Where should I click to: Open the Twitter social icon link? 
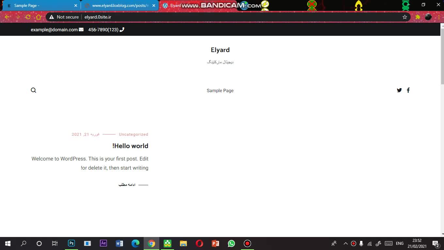[x=399, y=90]
